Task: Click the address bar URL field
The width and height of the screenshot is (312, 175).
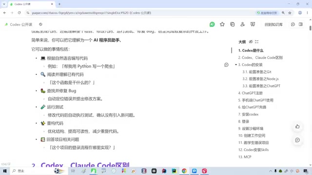Action: (139, 13)
